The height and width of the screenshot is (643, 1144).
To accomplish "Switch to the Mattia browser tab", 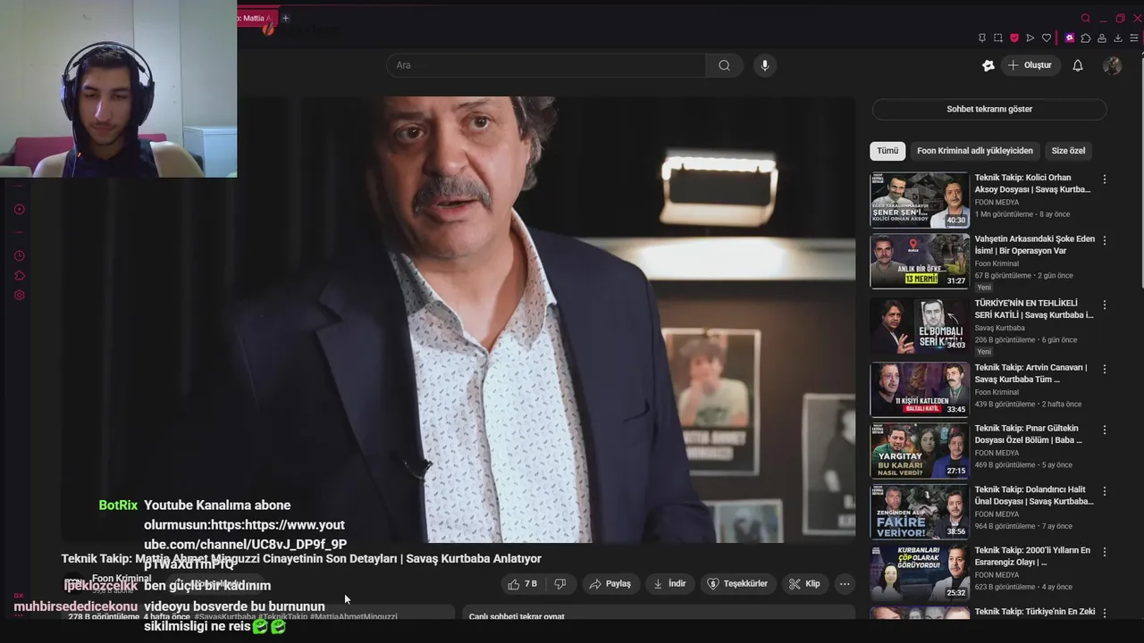I will pos(256,18).
